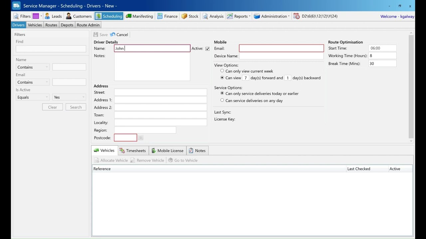Viewport: 426px width, 239px height.
Task: Click the Town field
Action: click(160, 115)
